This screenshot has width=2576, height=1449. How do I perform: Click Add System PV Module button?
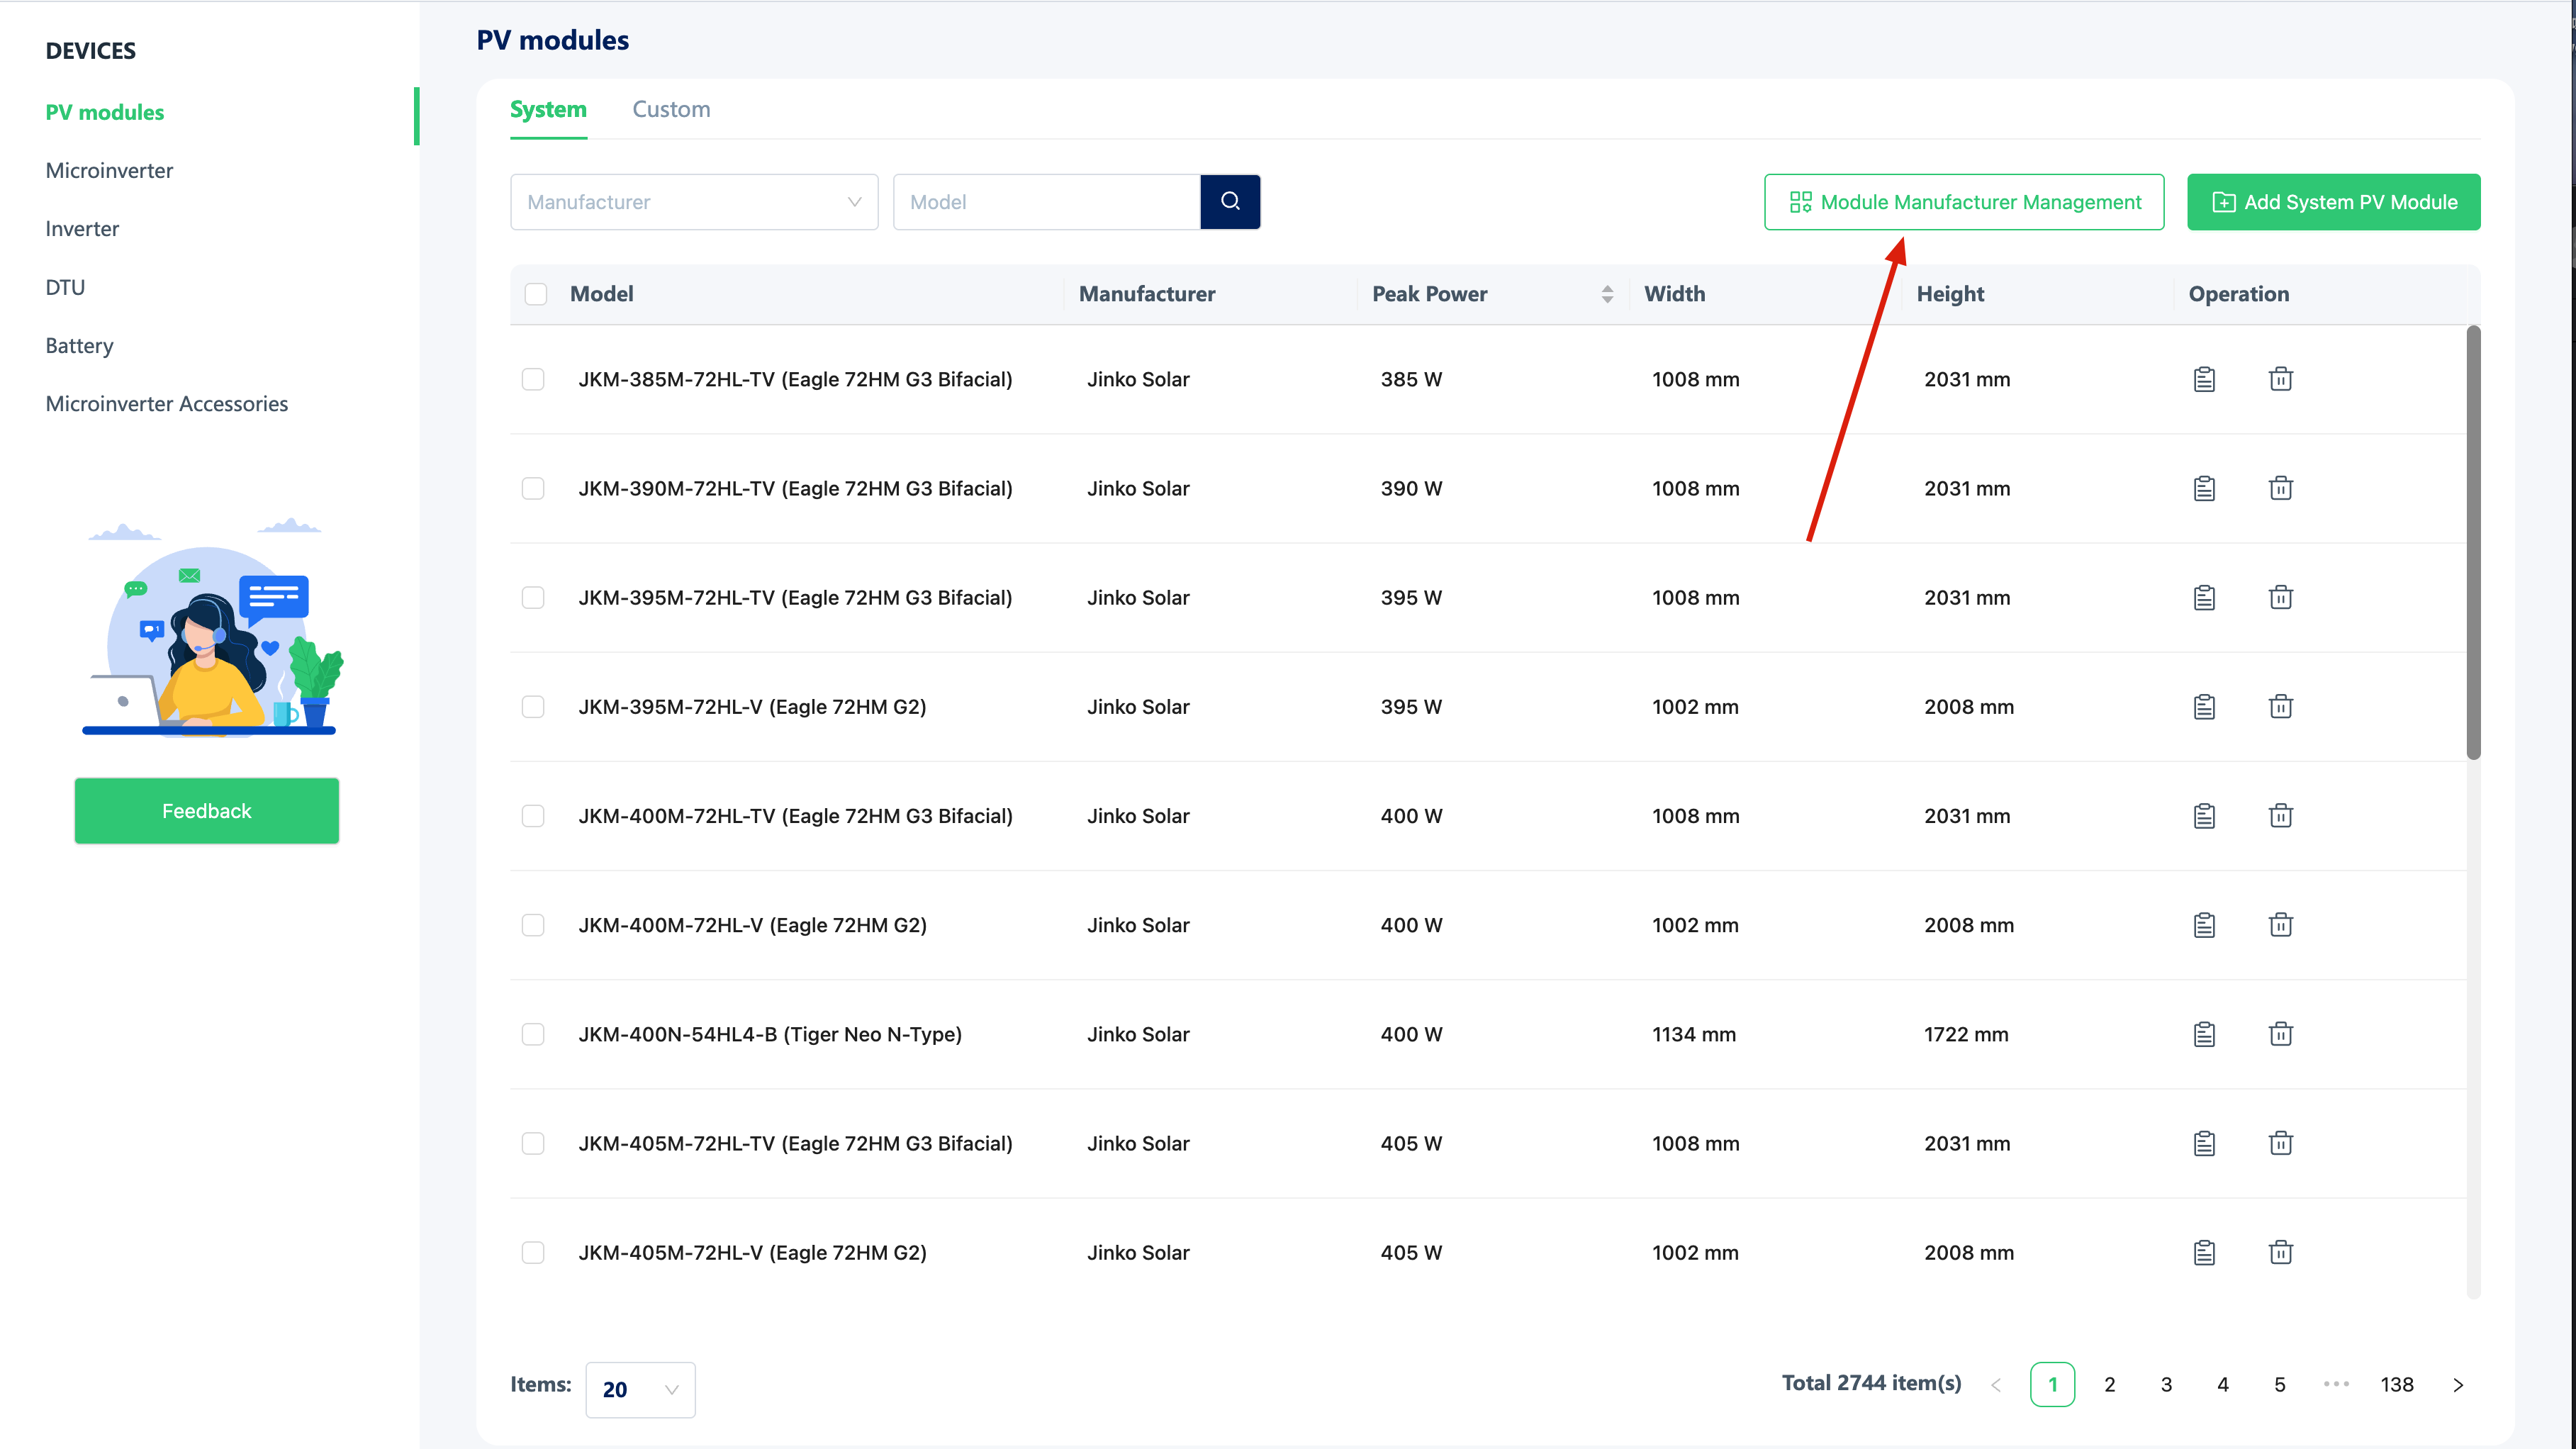pyautogui.click(x=2333, y=202)
